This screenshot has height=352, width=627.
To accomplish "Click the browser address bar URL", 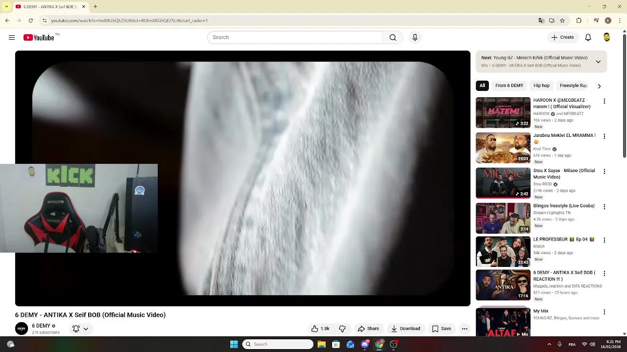I will click(x=130, y=21).
